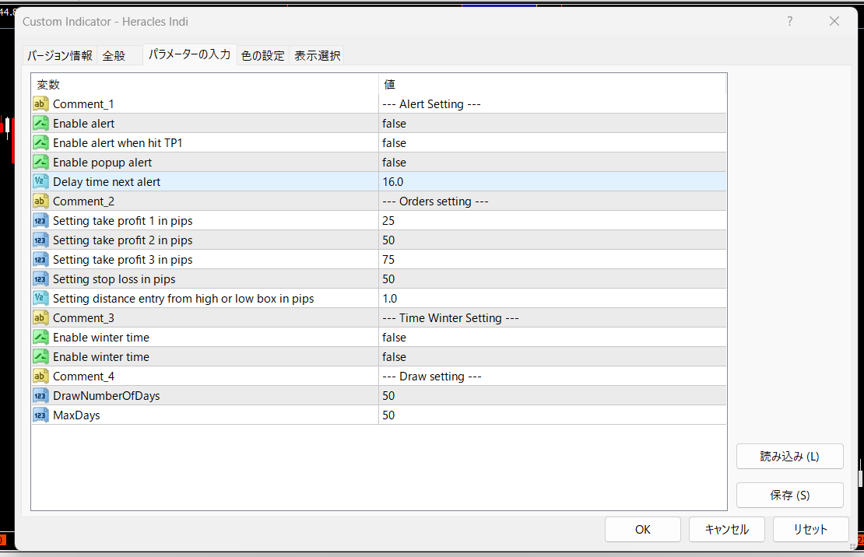The height and width of the screenshot is (557, 864).
Task: Select the Setting stop loss in pips name
Action: tap(114, 279)
